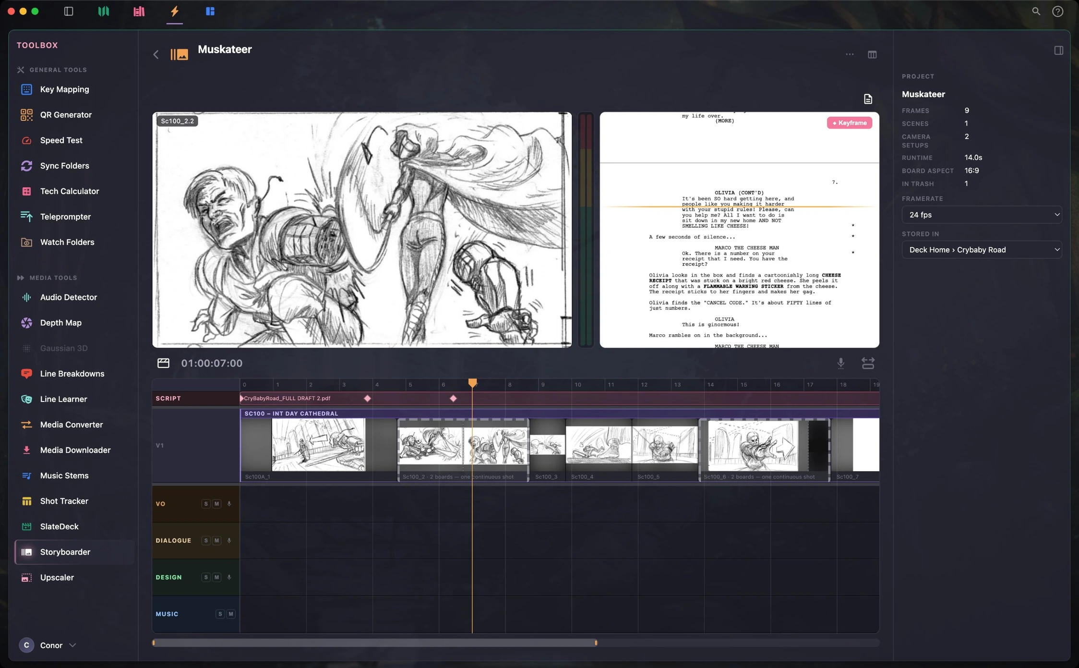This screenshot has width=1079, height=668.
Task: Open the Media Converter tool
Action: tap(74, 425)
